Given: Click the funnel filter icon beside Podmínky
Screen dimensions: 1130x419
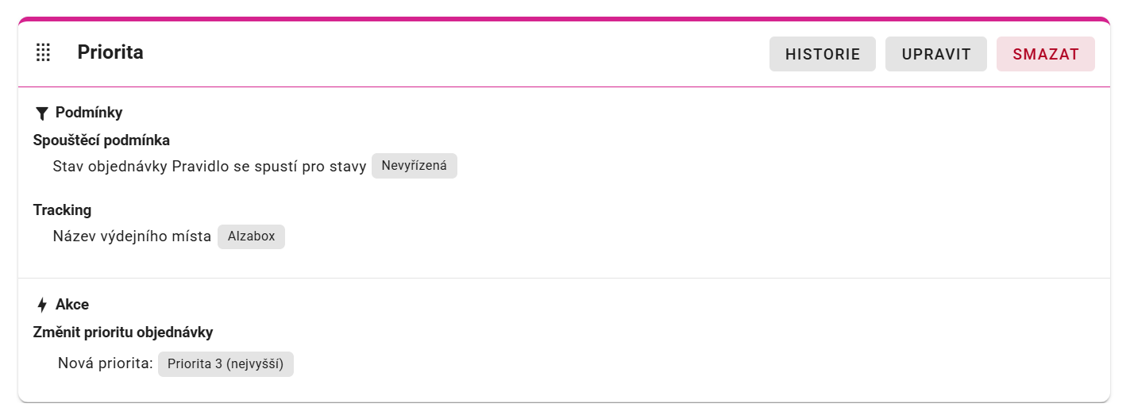Looking at the screenshot, I should (x=42, y=113).
